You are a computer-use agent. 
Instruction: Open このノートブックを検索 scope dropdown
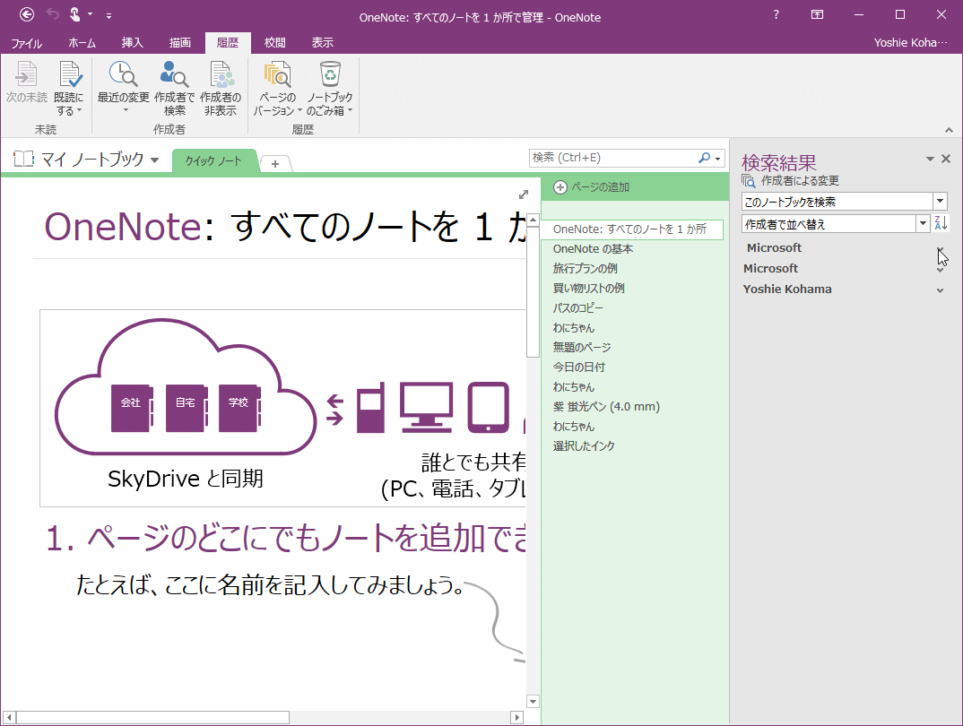pos(940,202)
